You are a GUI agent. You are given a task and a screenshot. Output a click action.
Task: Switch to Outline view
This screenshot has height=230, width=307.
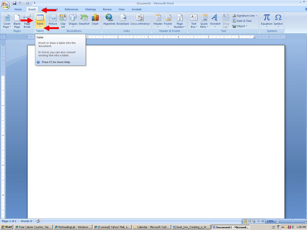(258, 221)
